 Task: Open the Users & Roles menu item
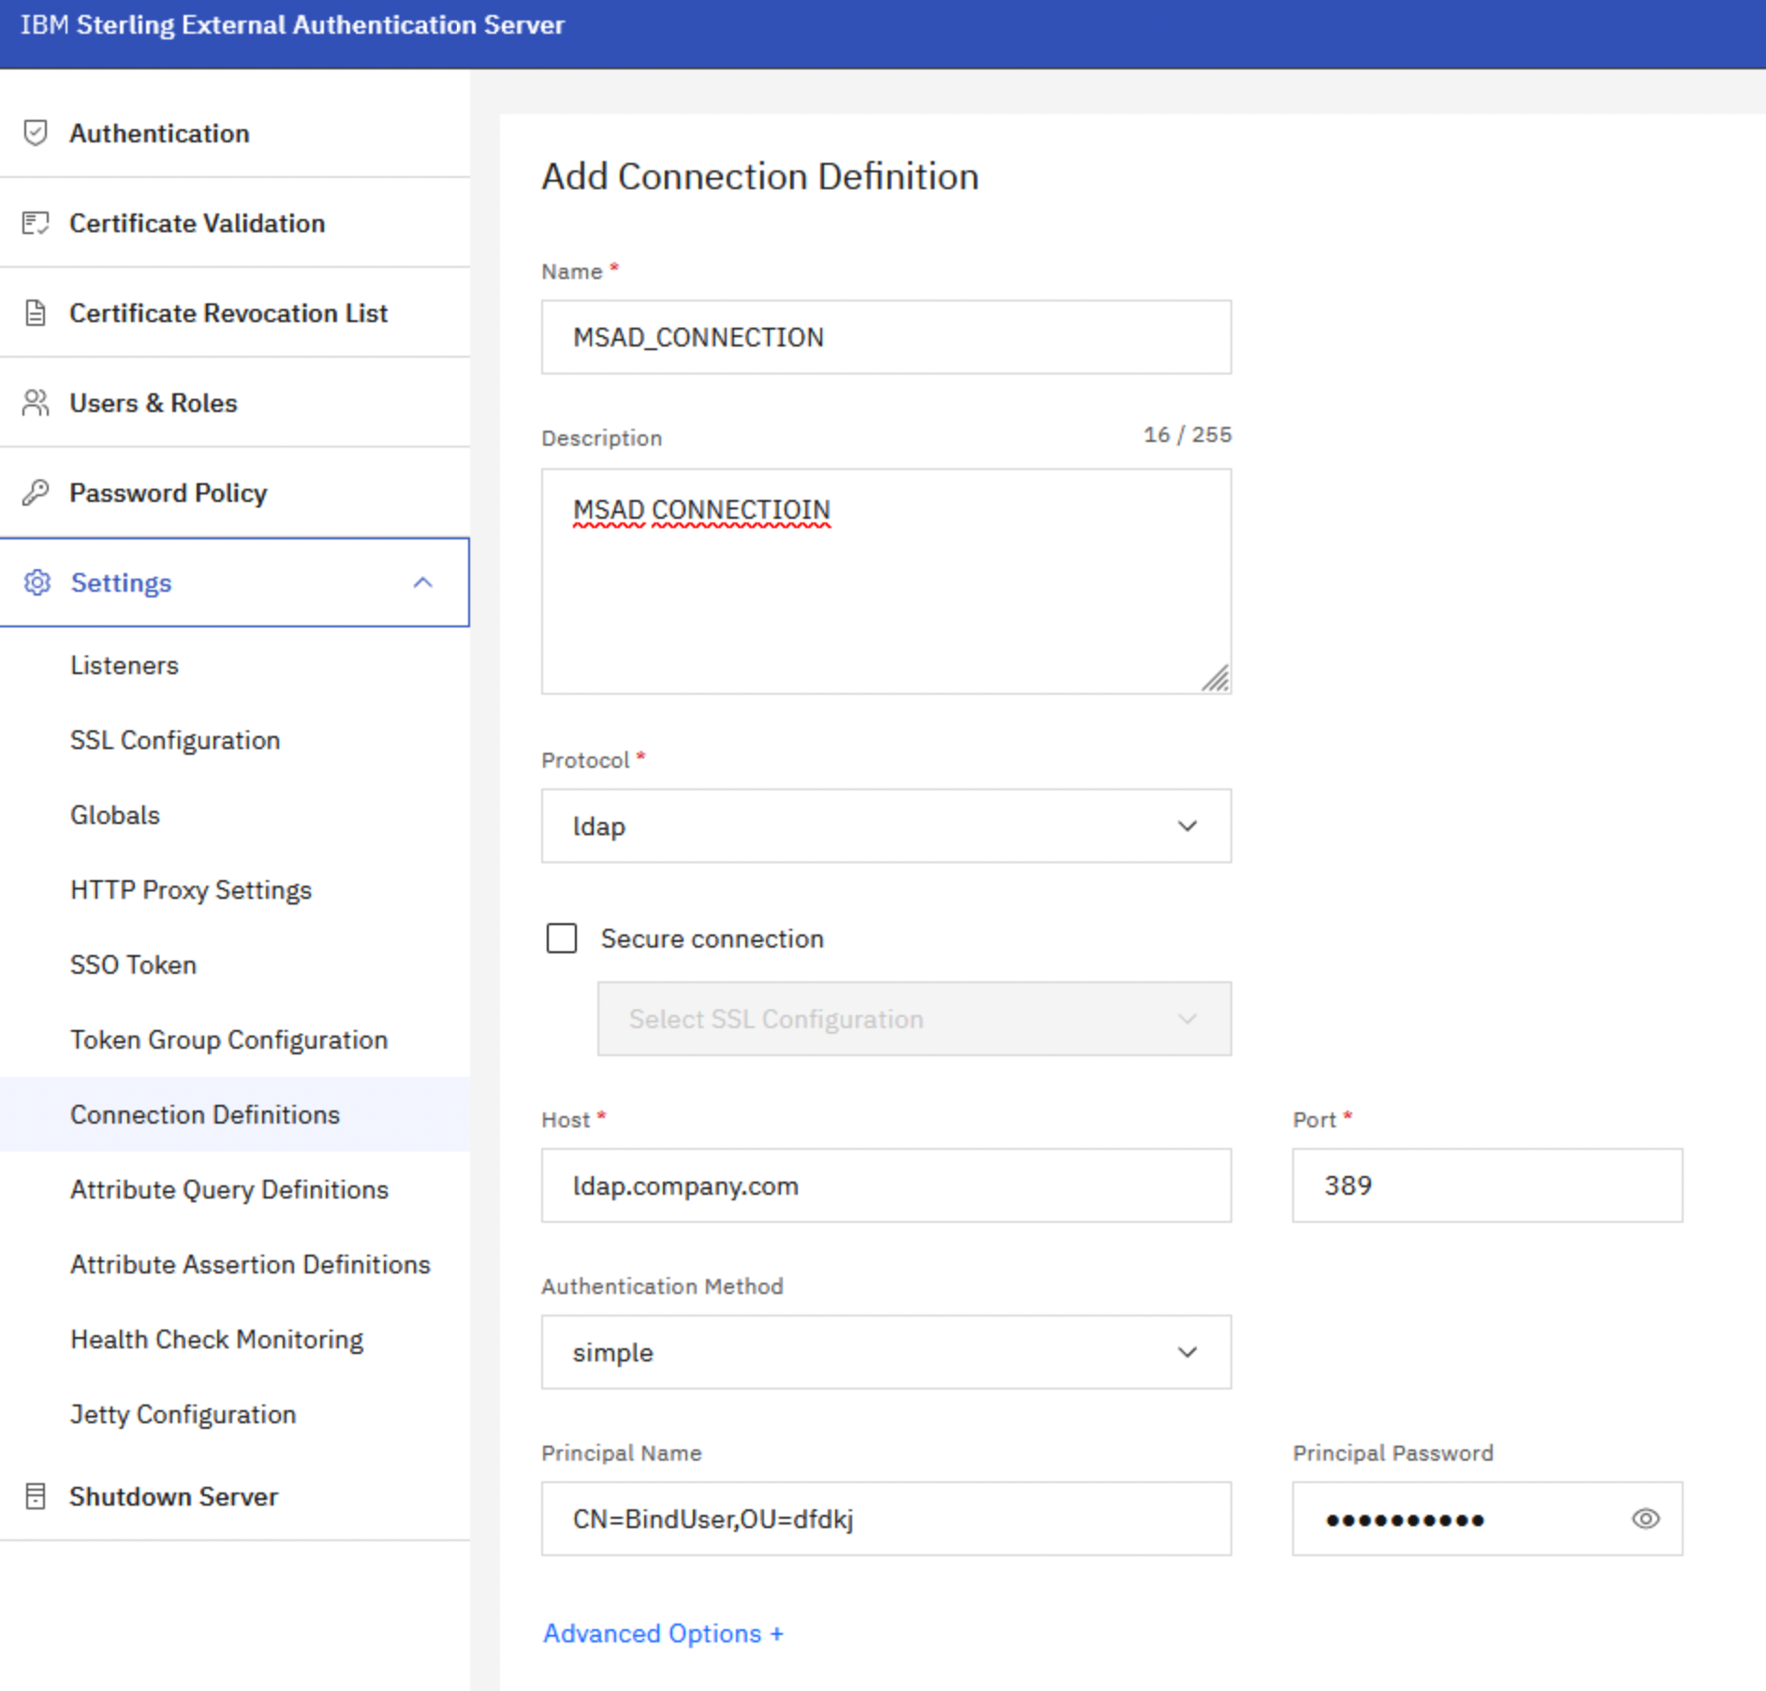(x=235, y=403)
